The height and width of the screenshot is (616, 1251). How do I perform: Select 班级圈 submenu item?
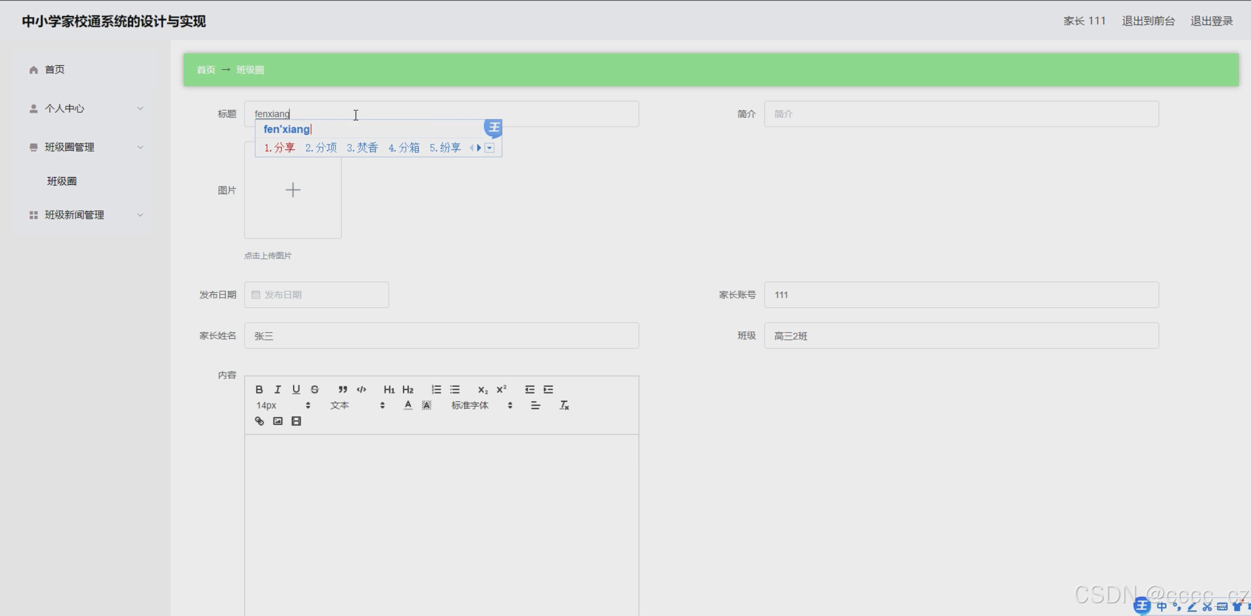[x=62, y=182]
